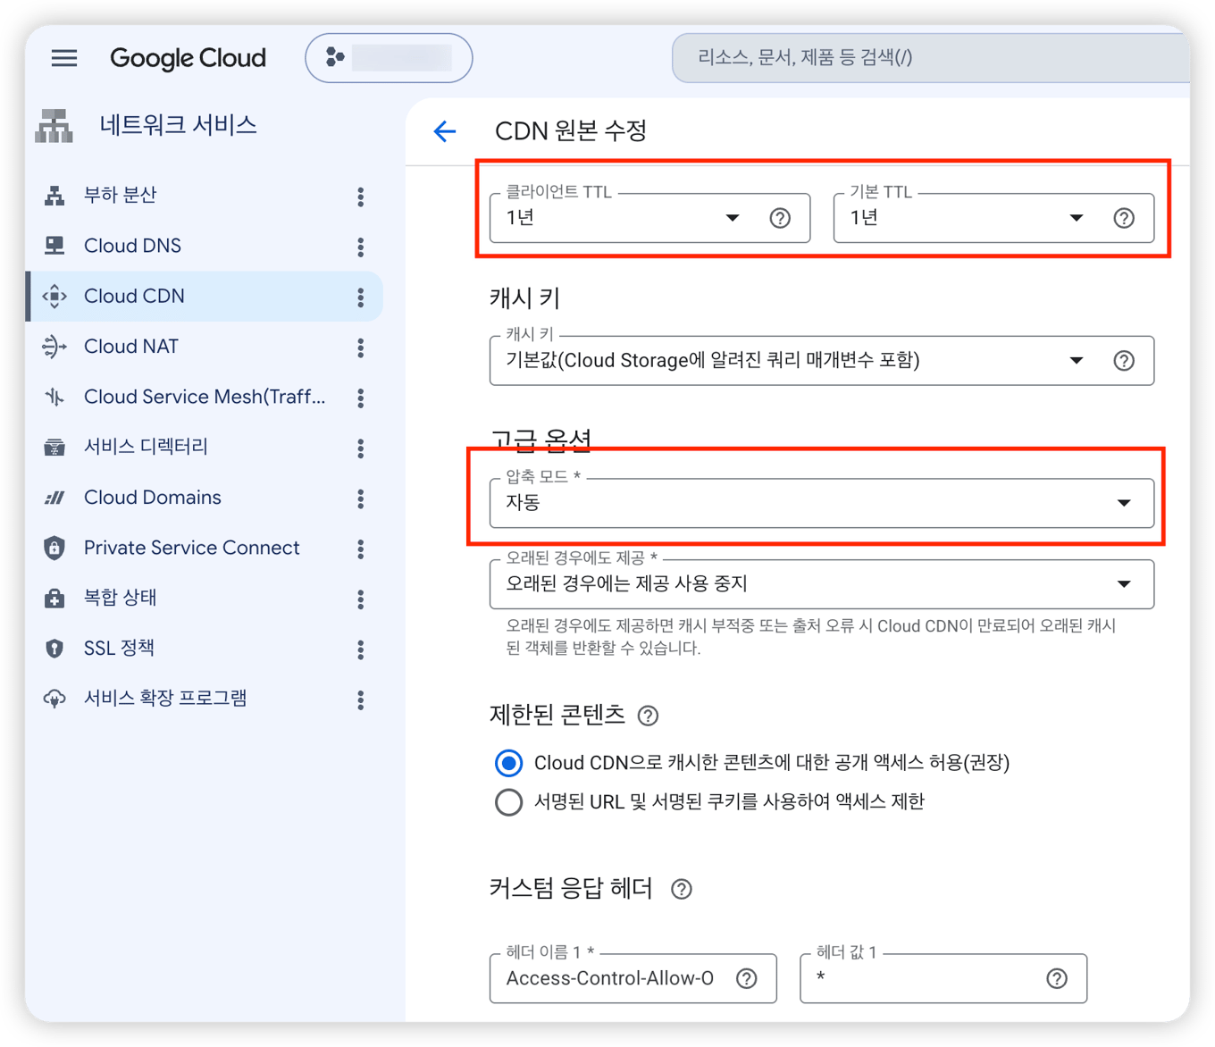
Task: Click the SSL 정책 shield icon
Action: [54, 649]
